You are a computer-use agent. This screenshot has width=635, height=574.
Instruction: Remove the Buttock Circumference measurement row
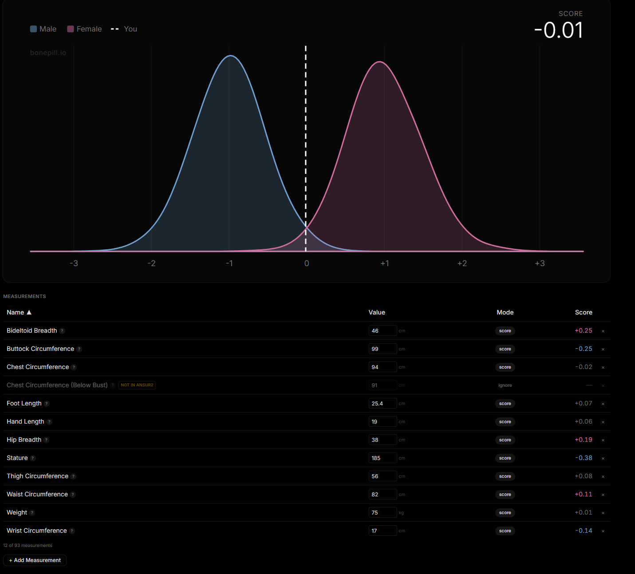pyautogui.click(x=603, y=349)
